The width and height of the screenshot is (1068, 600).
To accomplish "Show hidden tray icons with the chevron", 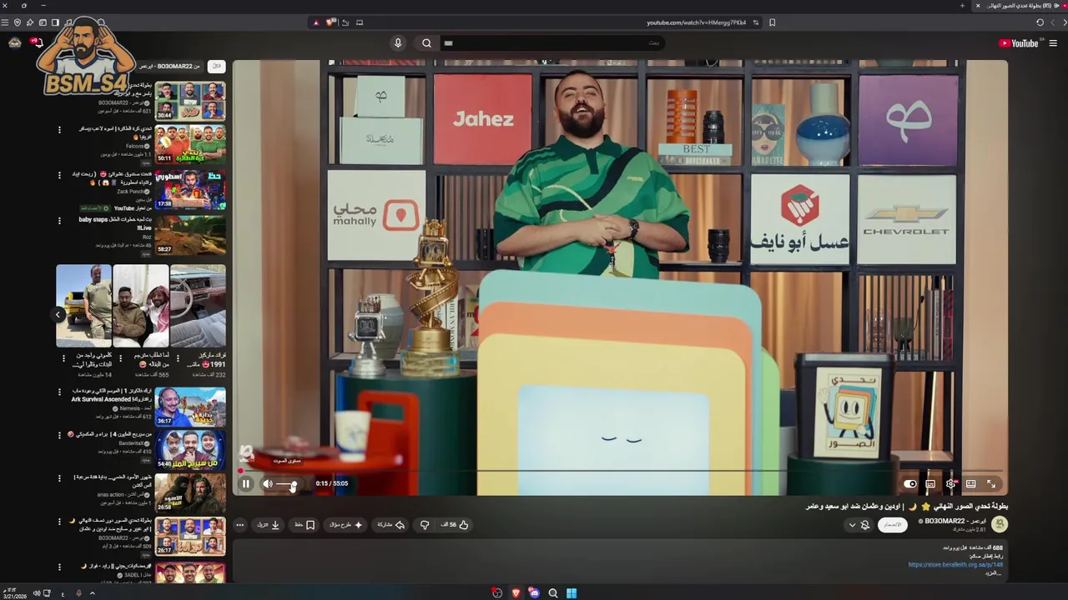I will [92, 593].
